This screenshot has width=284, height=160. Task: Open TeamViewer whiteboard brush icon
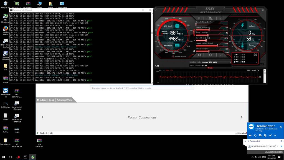[270, 136]
